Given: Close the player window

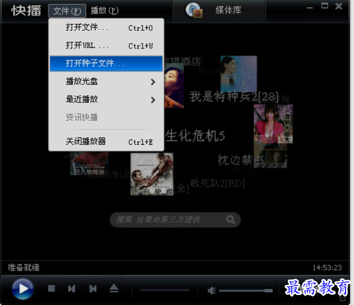Looking at the screenshot, I should click(338, 6).
